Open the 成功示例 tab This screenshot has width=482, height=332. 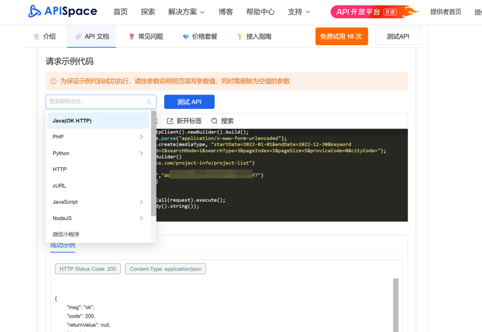[x=63, y=246]
